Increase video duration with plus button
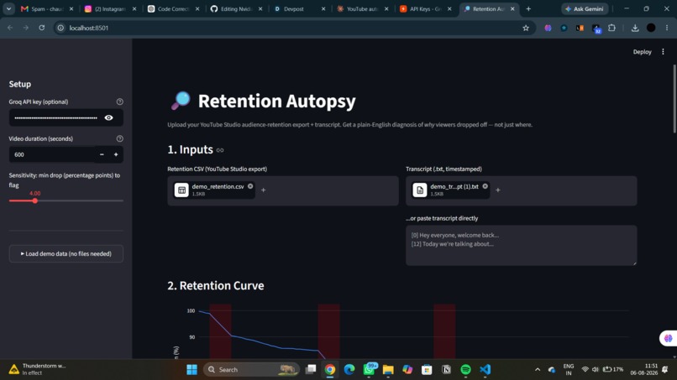This screenshot has height=380, width=677. [x=116, y=154]
